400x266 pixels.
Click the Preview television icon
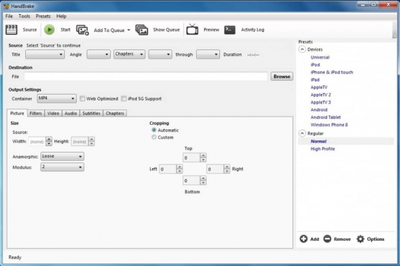coord(192,29)
